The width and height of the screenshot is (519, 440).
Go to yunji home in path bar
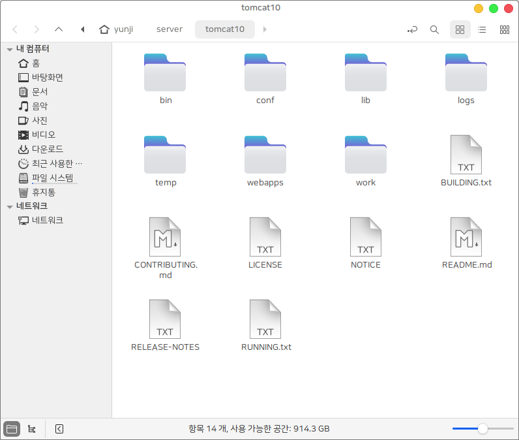point(116,29)
